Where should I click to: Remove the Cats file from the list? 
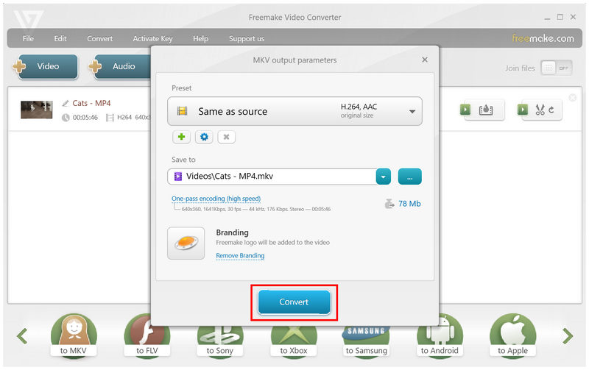coord(573,98)
